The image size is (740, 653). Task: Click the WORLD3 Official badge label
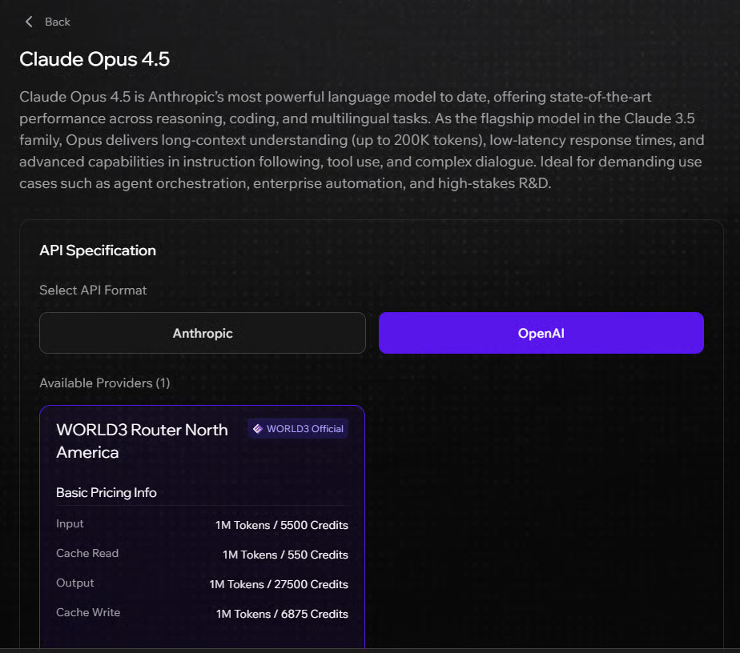(x=304, y=429)
